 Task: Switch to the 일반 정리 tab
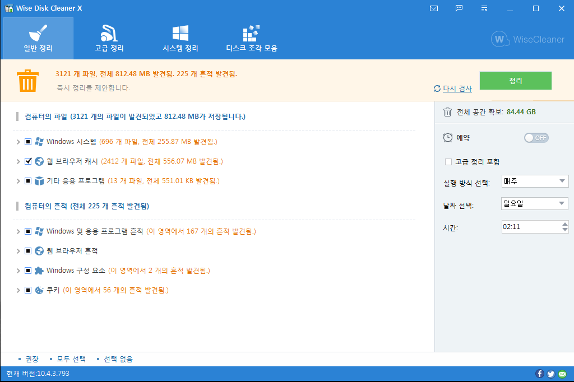[39, 39]
